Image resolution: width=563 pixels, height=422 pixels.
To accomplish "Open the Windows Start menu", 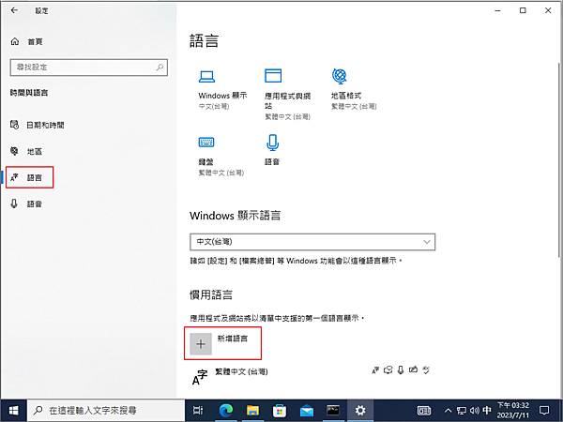I will (x=14, y=410).
